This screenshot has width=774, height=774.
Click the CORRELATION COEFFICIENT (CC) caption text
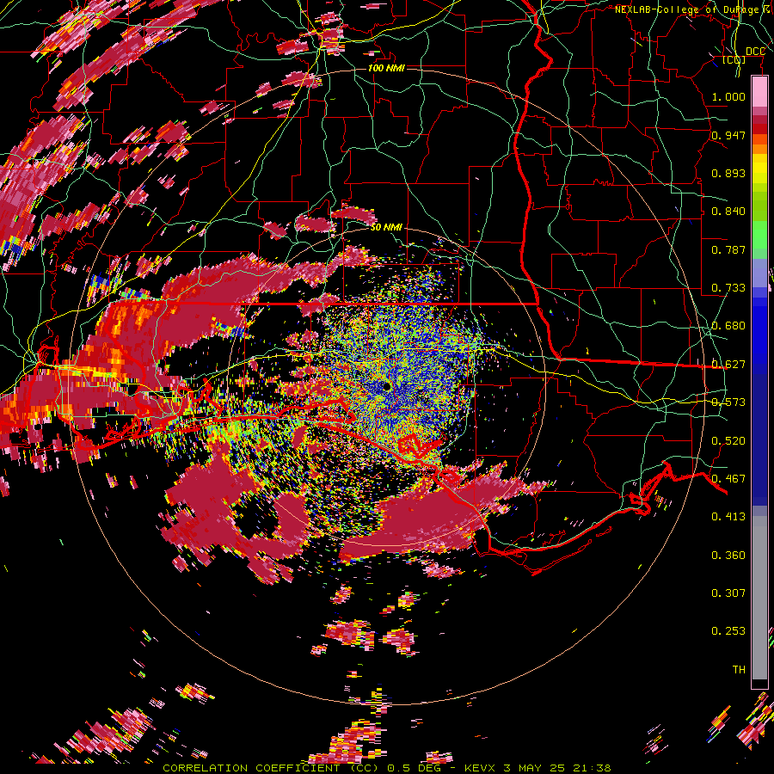(271, 768)
